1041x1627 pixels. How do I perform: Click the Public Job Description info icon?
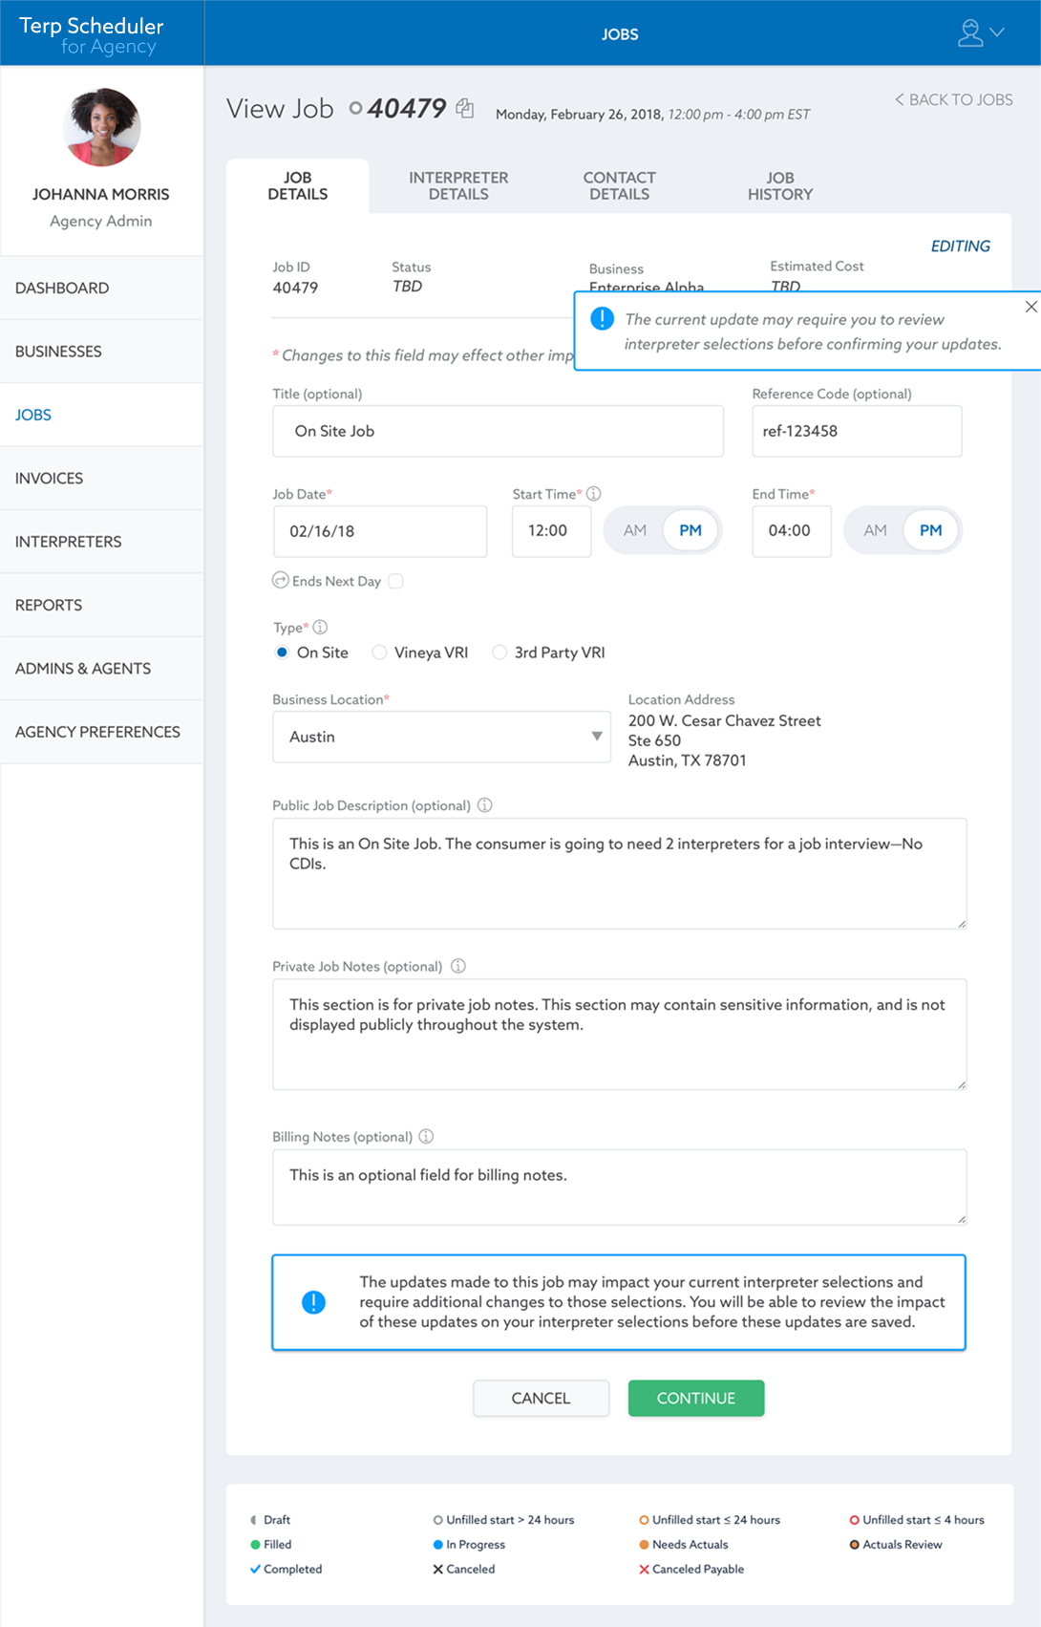click(x=485, y=805)
